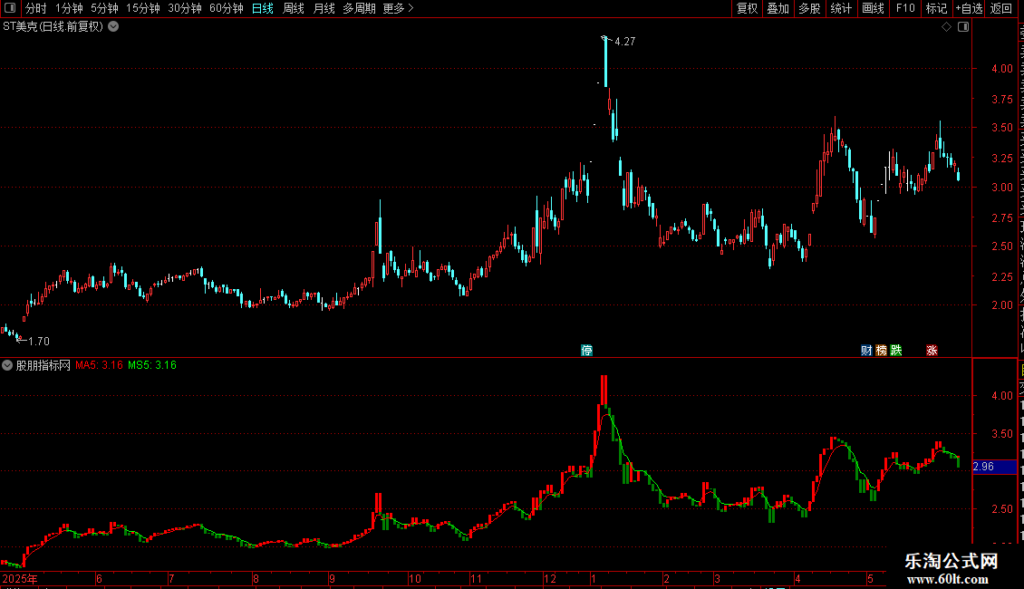Click the 统计 statistics button
Image resolution: width=1024 pixels, height=589 pixels.
click(841, 8)
